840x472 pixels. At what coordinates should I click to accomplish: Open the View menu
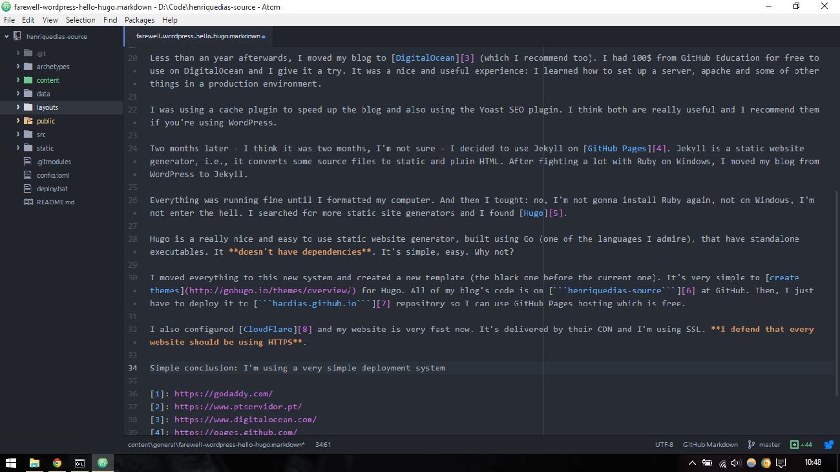(50, 20)
